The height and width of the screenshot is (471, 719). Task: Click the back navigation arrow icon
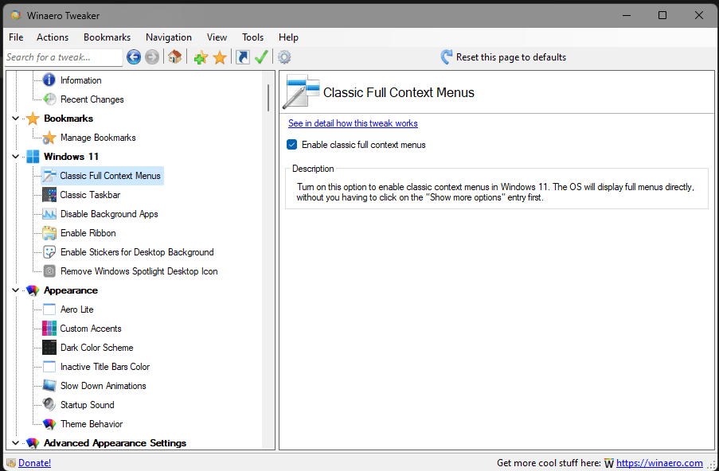(x=134, y=57)
